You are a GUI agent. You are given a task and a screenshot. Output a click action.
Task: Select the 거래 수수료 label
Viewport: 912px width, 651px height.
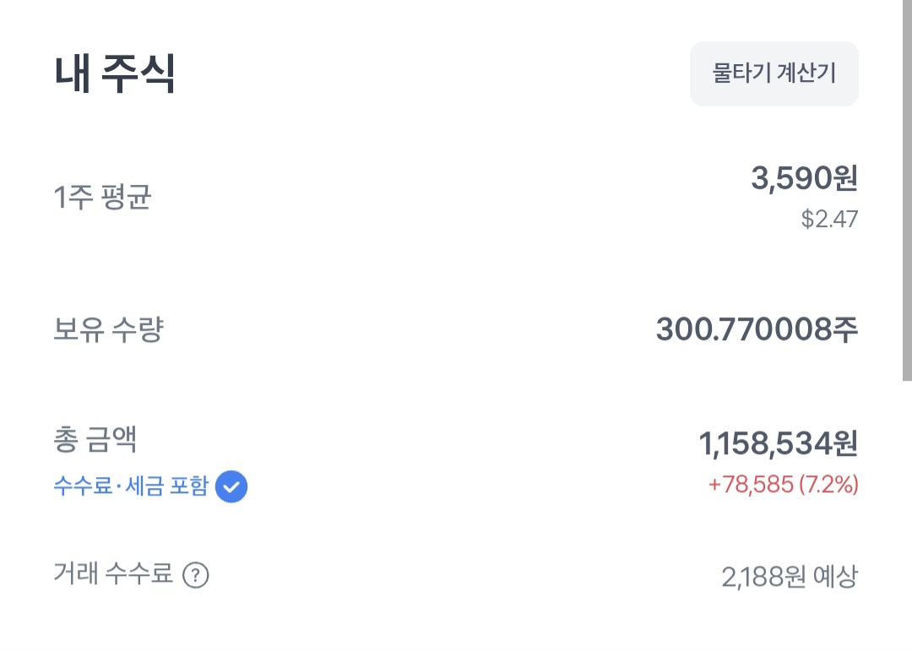tap(113, 575)
